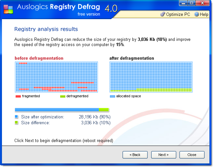Click the 'defragmented' legend text

77,96
